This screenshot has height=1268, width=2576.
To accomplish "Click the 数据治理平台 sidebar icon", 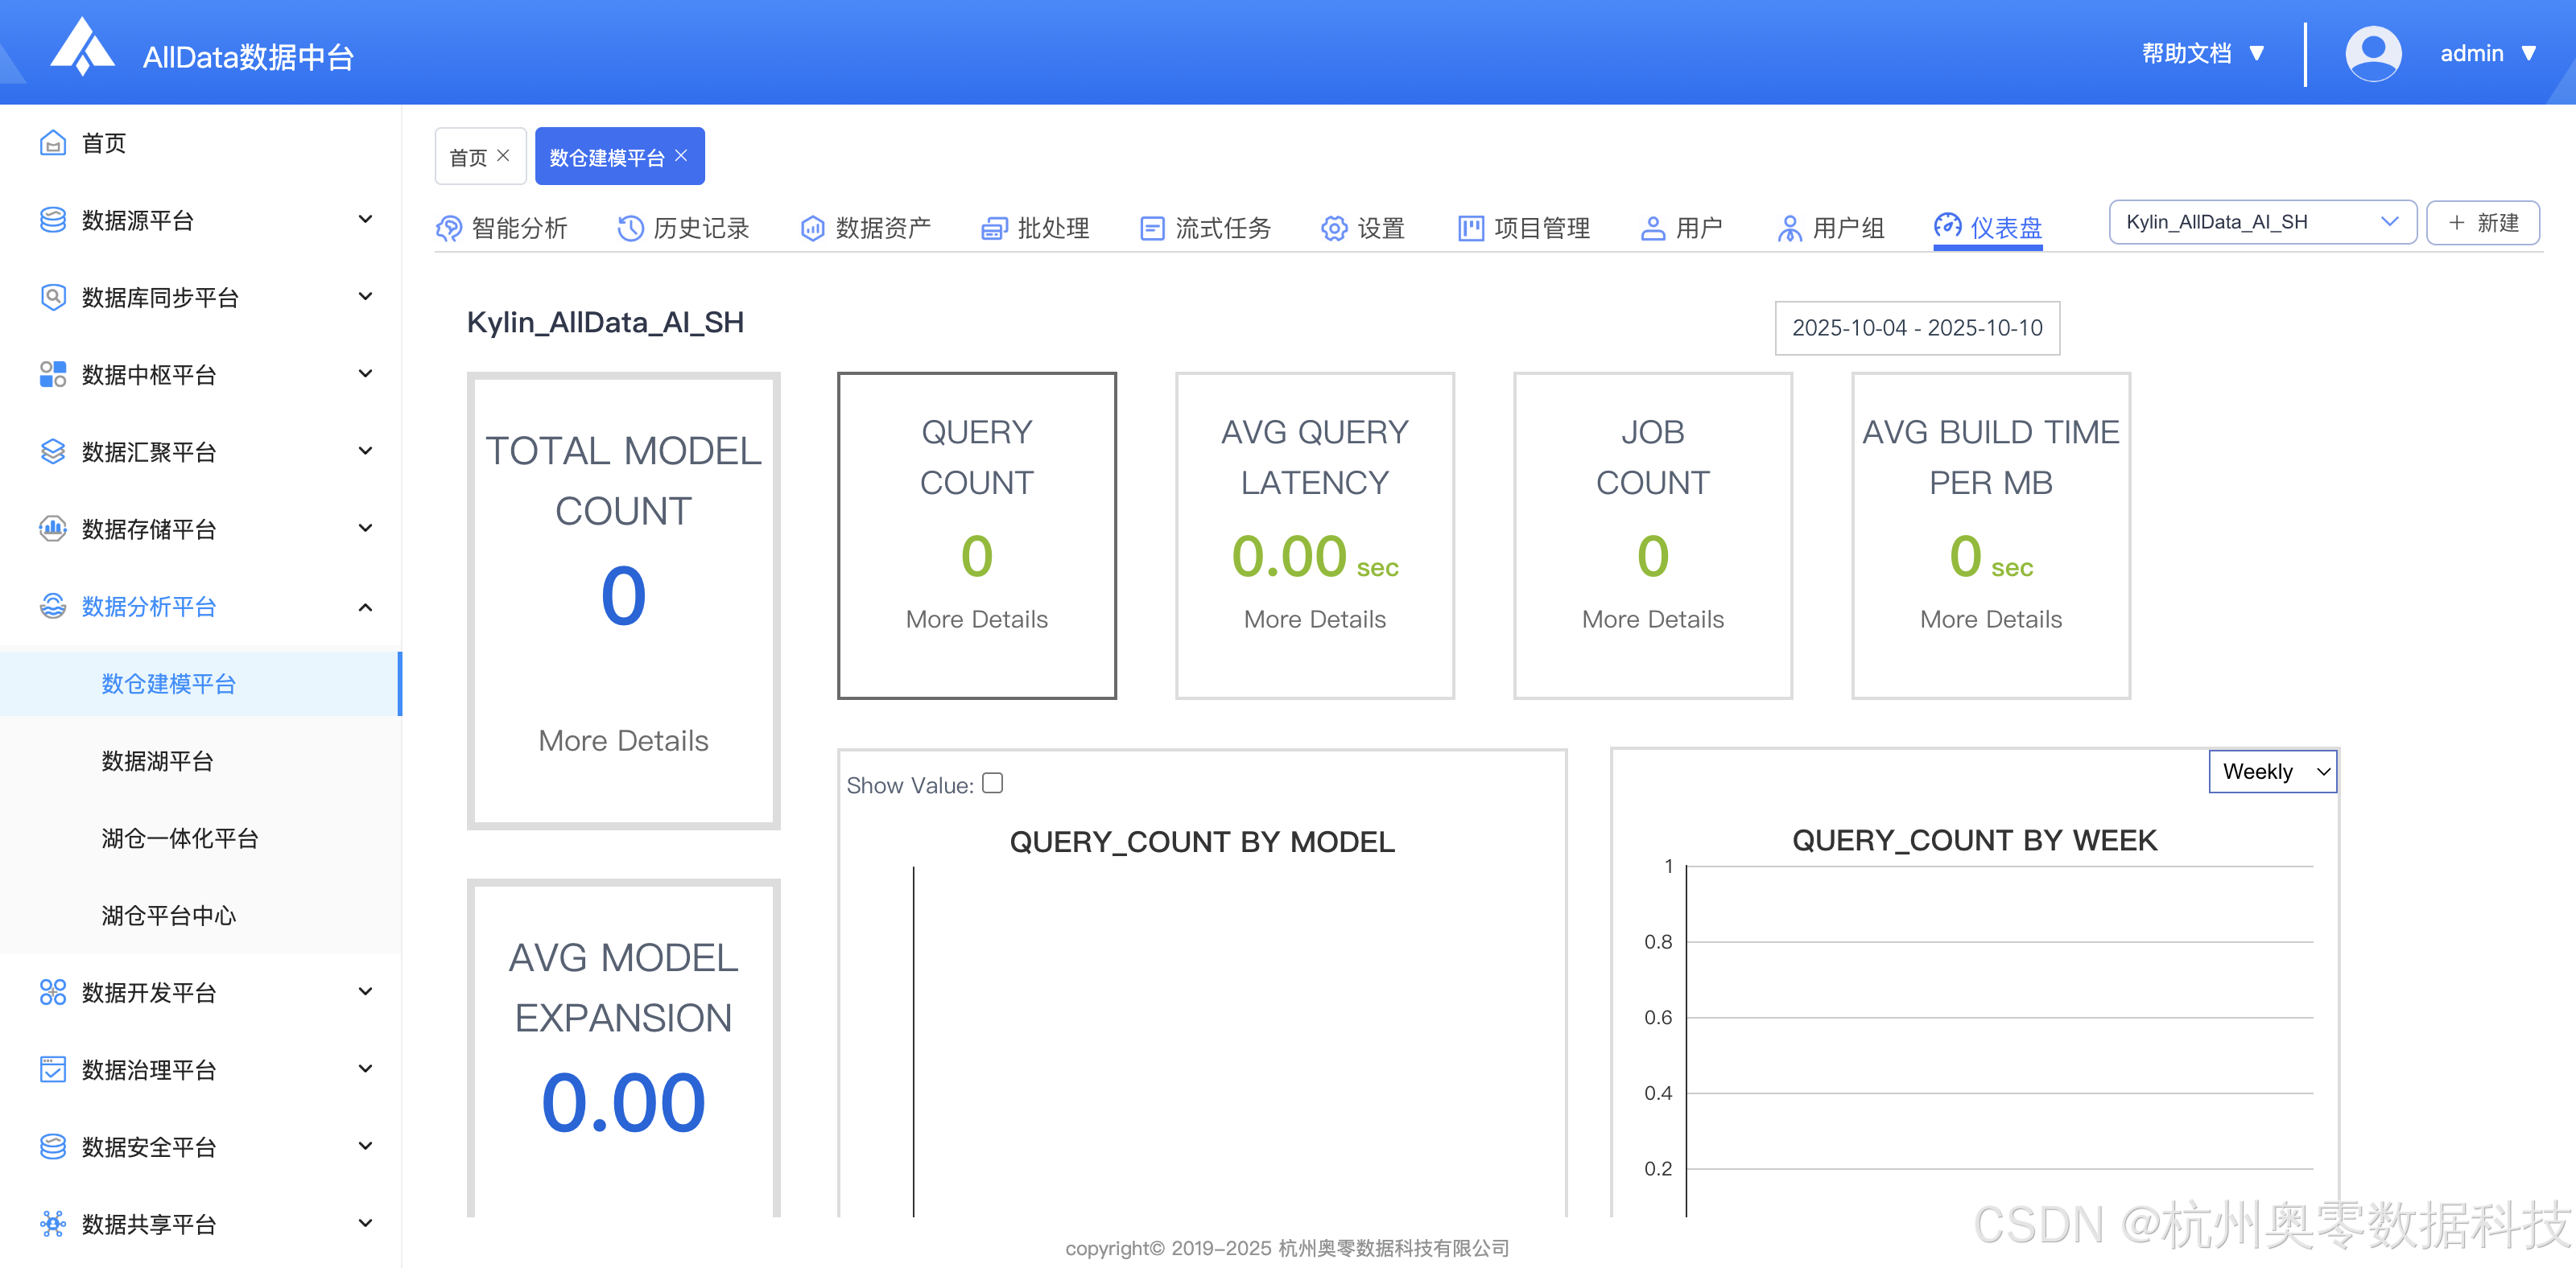I will click(52, 1069).
